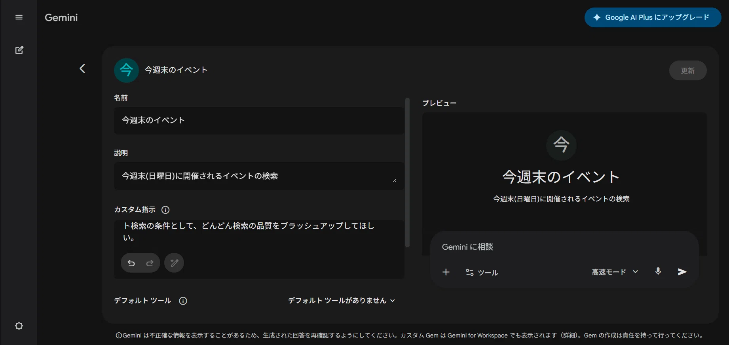The height and width of the screenshot is (345, 729).
Task: Redo the custom instruction edit
Action: click(150, 263)
